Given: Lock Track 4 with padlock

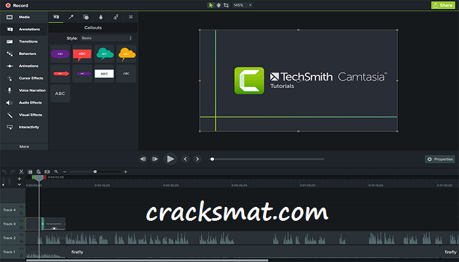Looking at the screenshot, I should pos(22,213).
